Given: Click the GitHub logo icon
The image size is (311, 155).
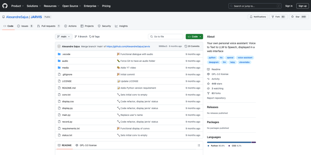Looking at the screenshot, I should pos(5,6).
